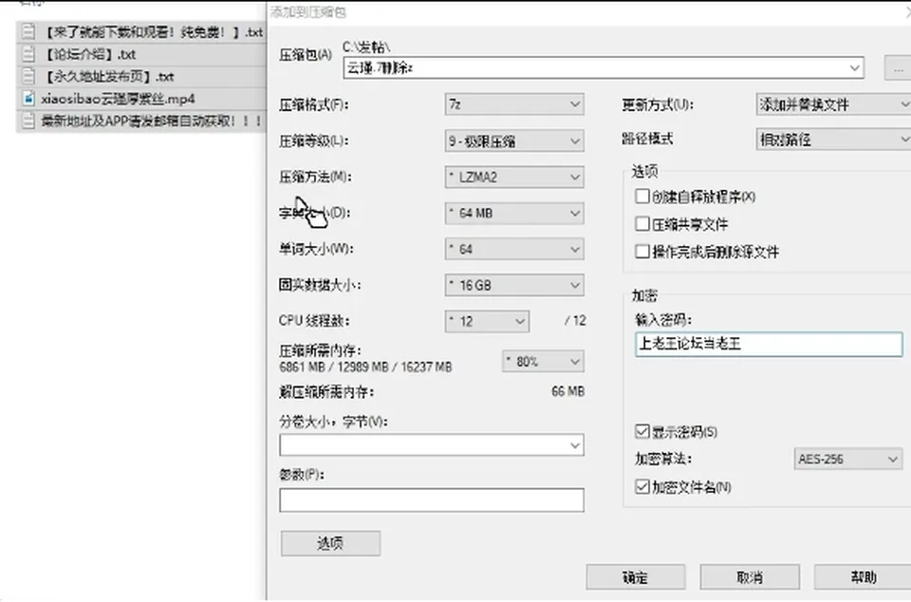
Task: Open the 压缩包 archive name dropdown arrow
Action: (854, 68)
